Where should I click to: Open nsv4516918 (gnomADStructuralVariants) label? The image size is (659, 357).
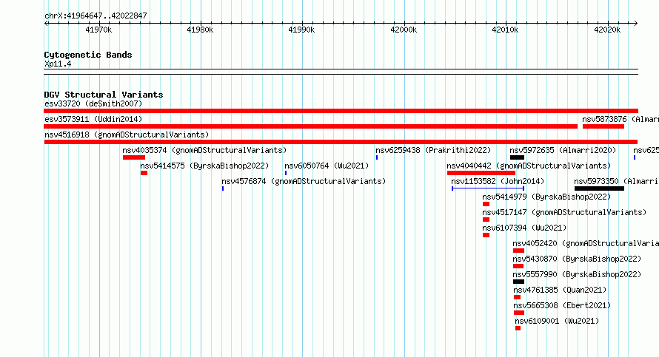[127, 135]
